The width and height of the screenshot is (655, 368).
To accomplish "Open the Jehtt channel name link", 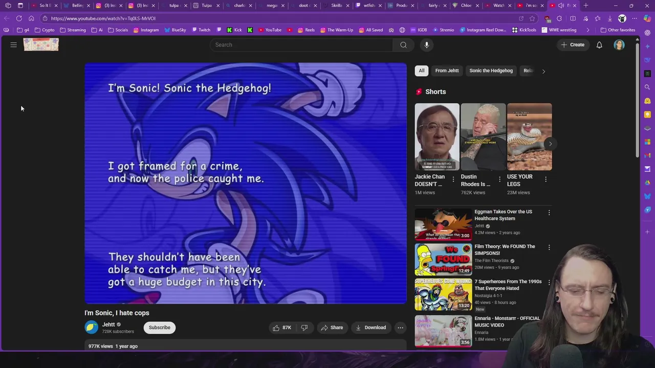I will (108, 325).
